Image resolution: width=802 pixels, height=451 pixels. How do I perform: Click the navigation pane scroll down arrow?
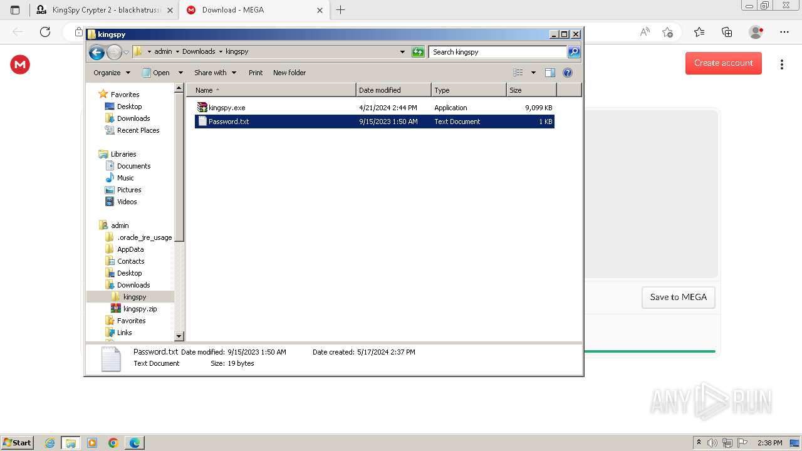[179, 336]
